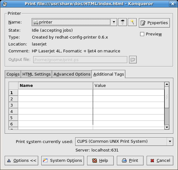Click the 'Server: localhost:631' text
This screenshot has width=178, height=170.
(97, 150)
